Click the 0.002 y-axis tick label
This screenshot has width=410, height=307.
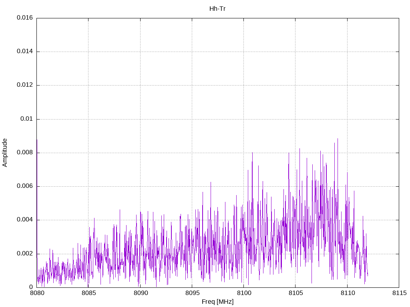(x=24, y=254)
